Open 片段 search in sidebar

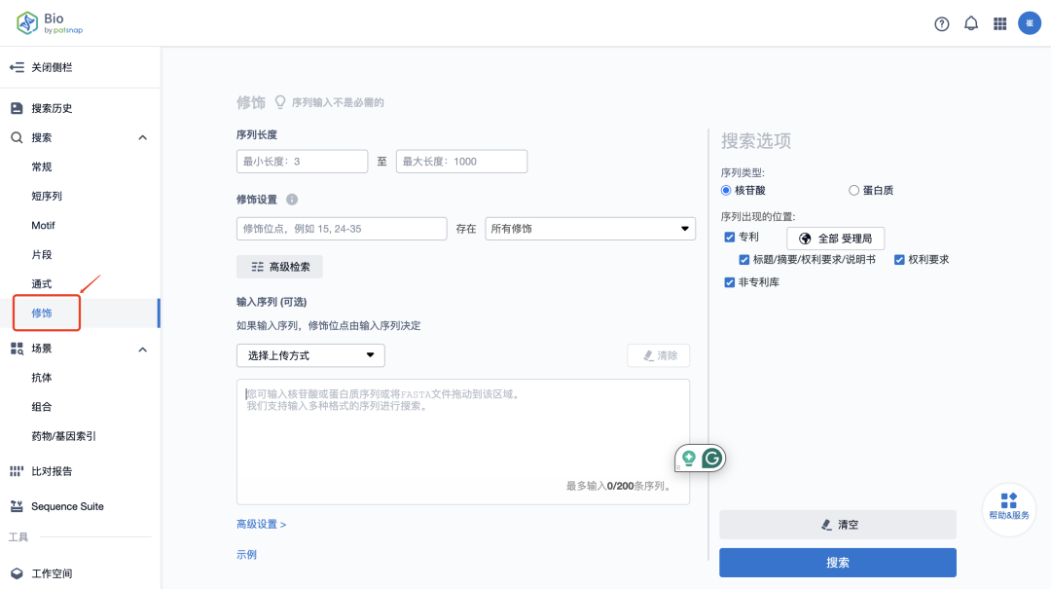pos(42,255)
